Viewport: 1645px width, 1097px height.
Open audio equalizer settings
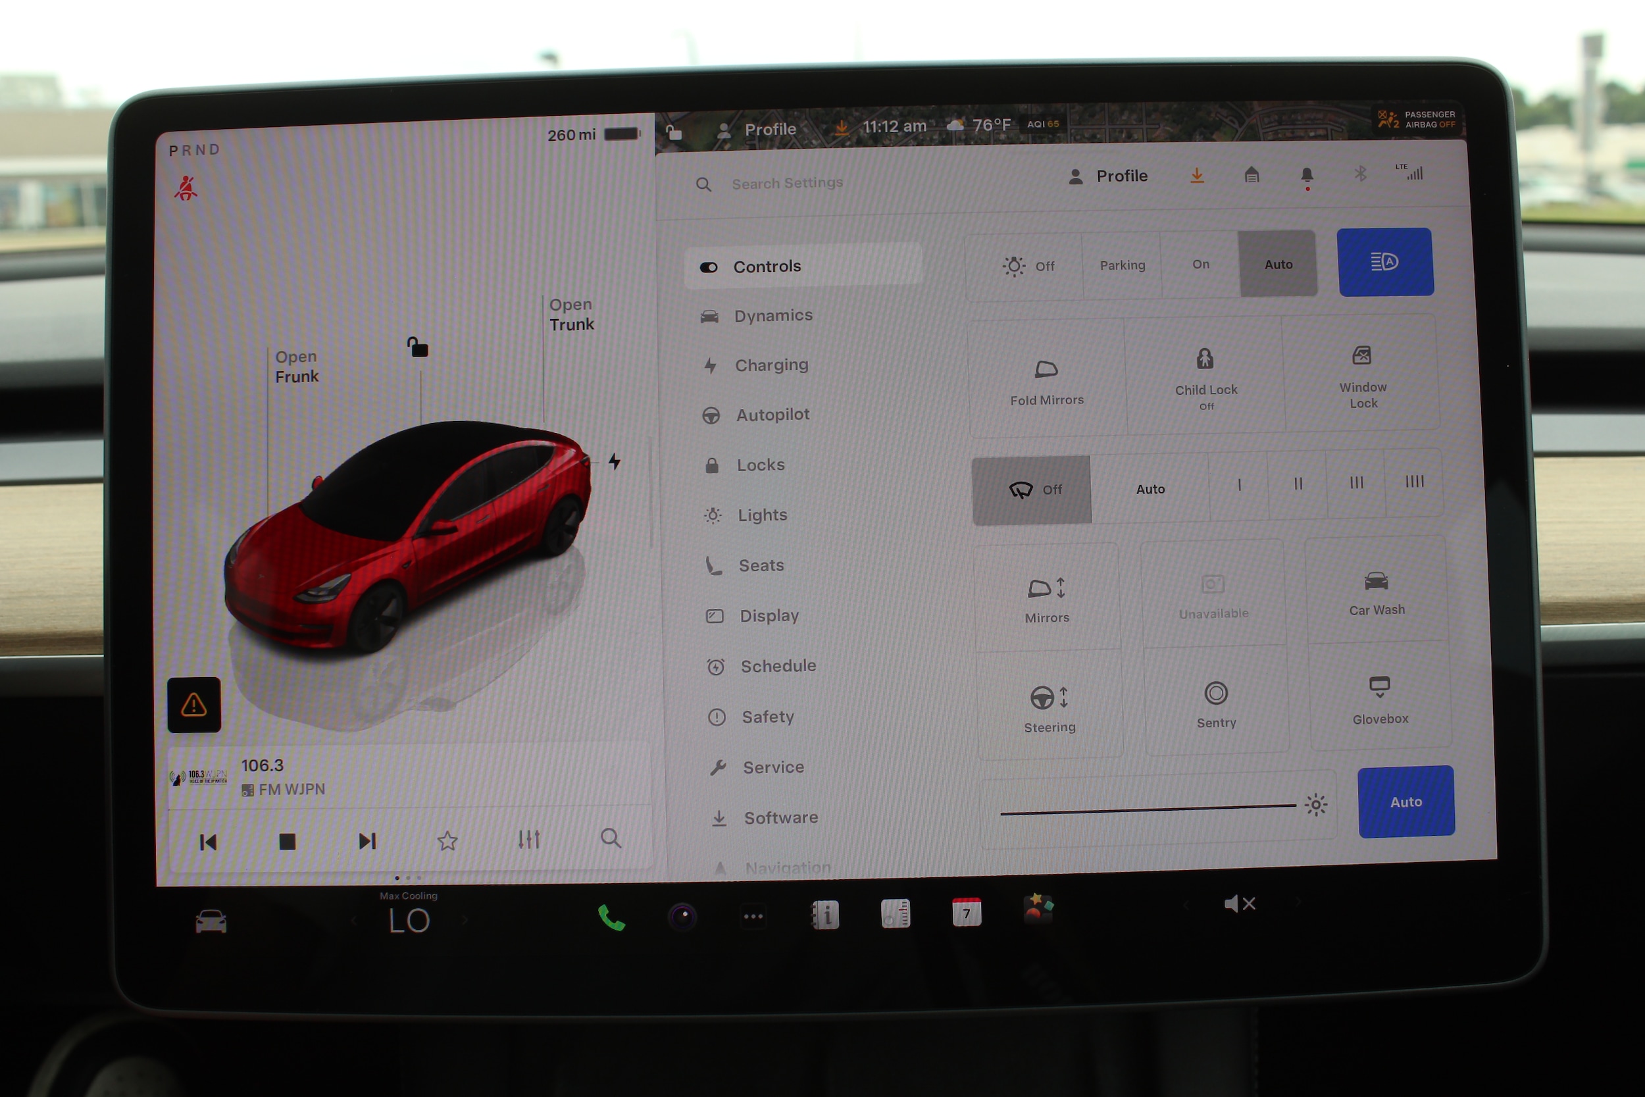click(x=530, y=839)
